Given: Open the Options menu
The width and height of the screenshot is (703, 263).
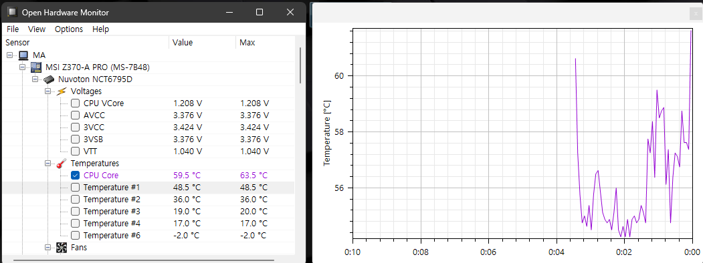Looking at the screenshot, I should pyautogui.click(x=69, y=29).
